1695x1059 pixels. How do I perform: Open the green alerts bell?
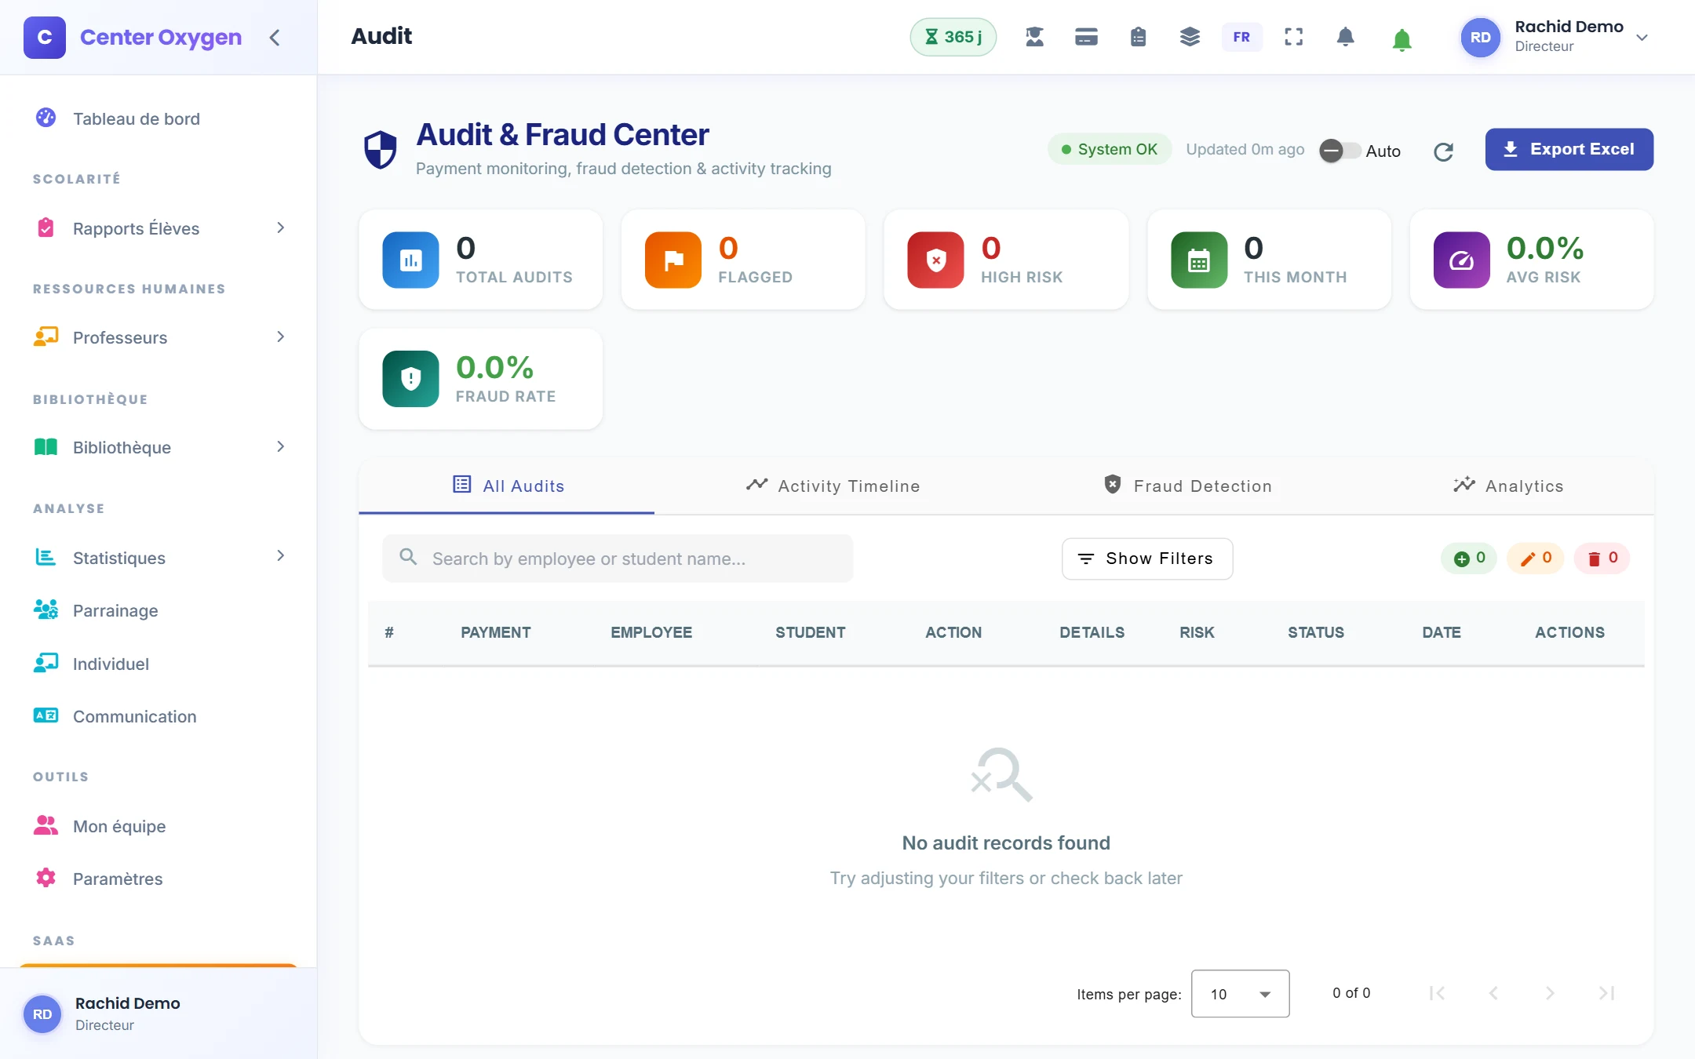point(1402,39)
